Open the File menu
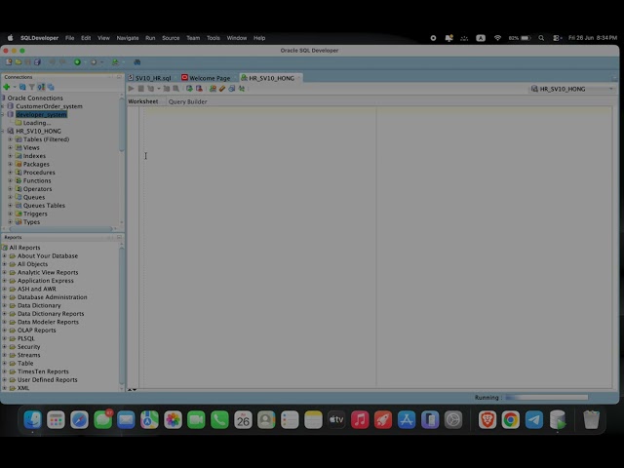624x468 pixels. pyautogui.click(x=69, y=38)
